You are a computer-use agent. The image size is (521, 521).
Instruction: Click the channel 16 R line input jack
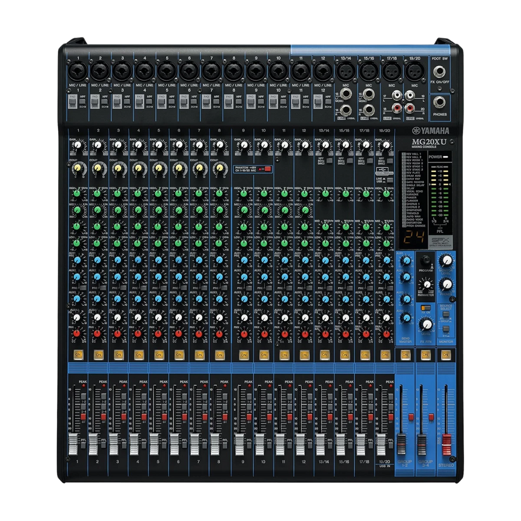[x=368, y=109]
